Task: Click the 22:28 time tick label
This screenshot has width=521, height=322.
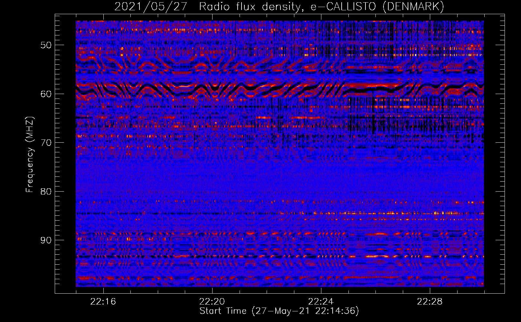Action: tap(430, 302)
